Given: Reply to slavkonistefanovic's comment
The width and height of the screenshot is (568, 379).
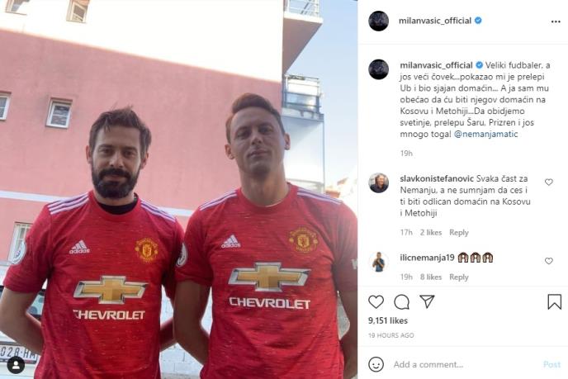Looking at the screenshot, I should point(458,233).
